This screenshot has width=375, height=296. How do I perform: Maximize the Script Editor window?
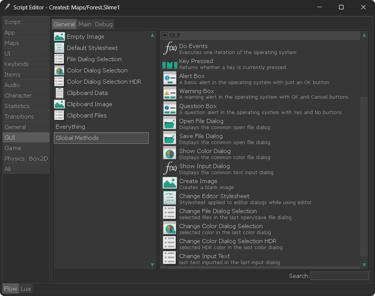[x=341, y=7]
